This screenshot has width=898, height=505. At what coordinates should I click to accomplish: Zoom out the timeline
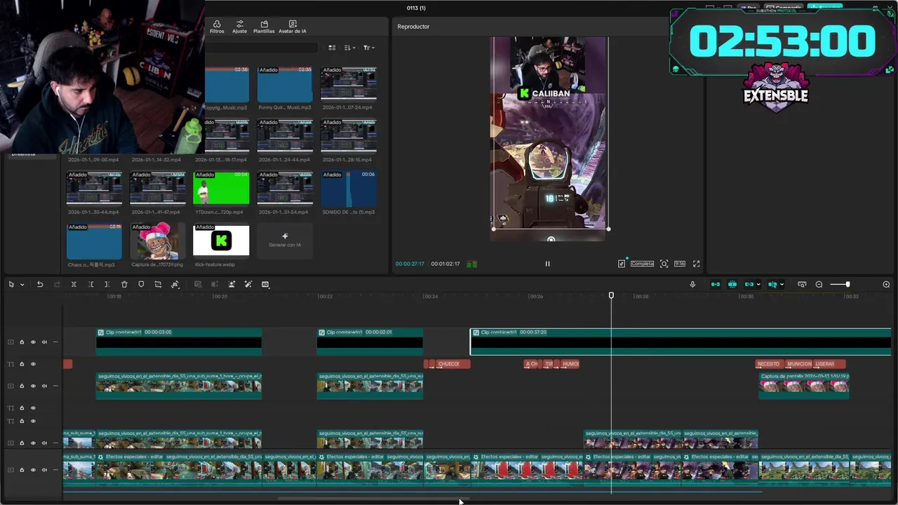click(x=819, y=284)
